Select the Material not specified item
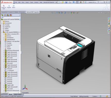 13,41
